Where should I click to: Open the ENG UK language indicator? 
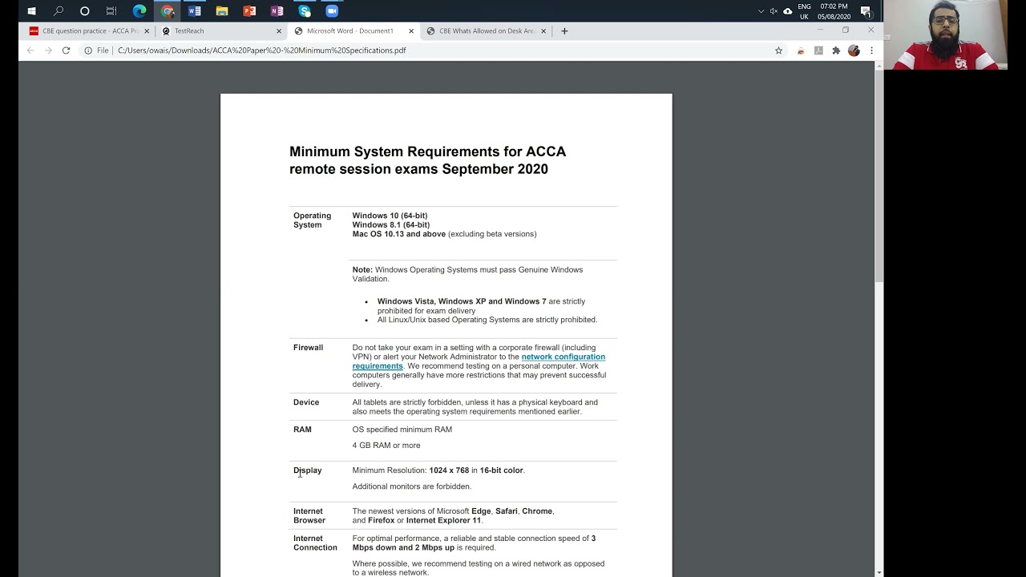click(804, 11)
